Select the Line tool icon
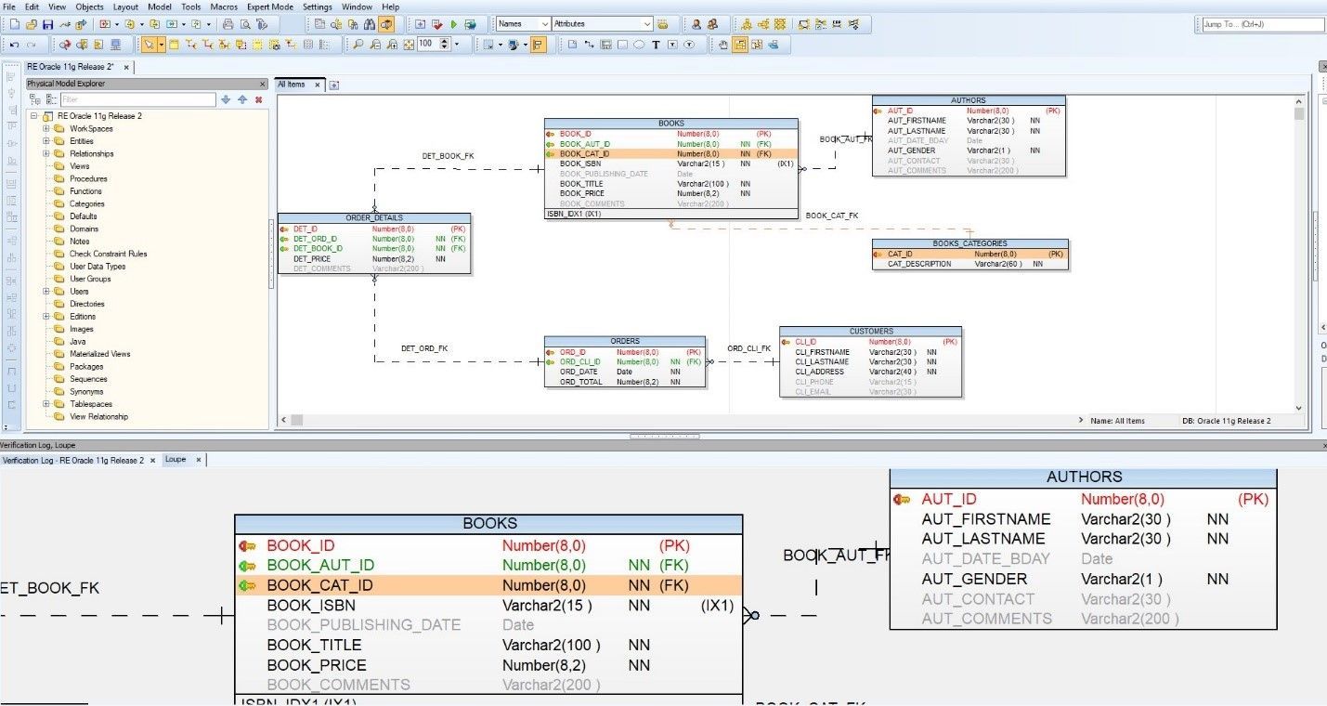This screenshot has width=1327, height=706. coord(589,45)
